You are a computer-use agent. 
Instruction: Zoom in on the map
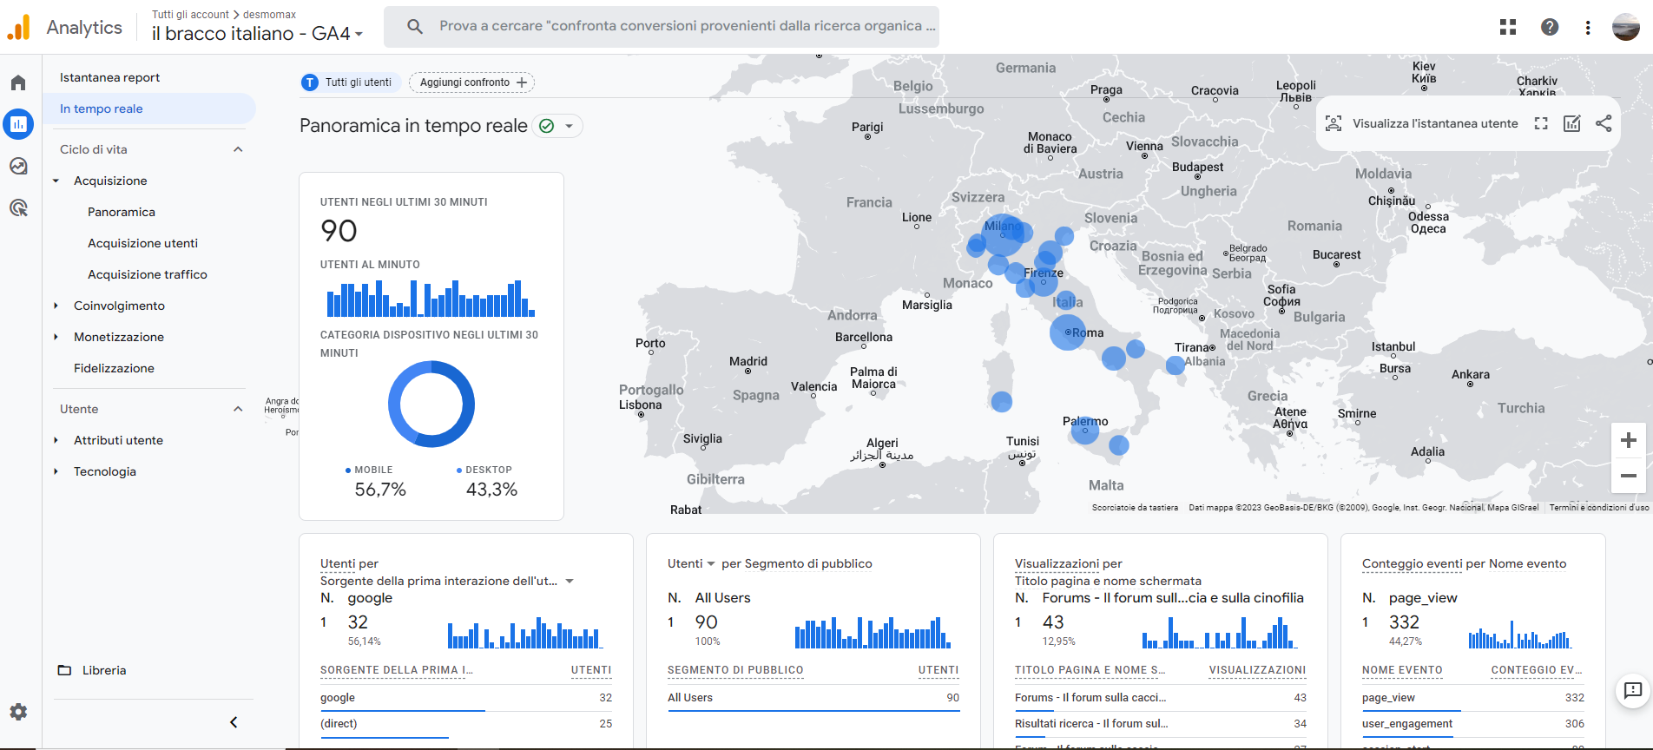tap(1629, 440)
